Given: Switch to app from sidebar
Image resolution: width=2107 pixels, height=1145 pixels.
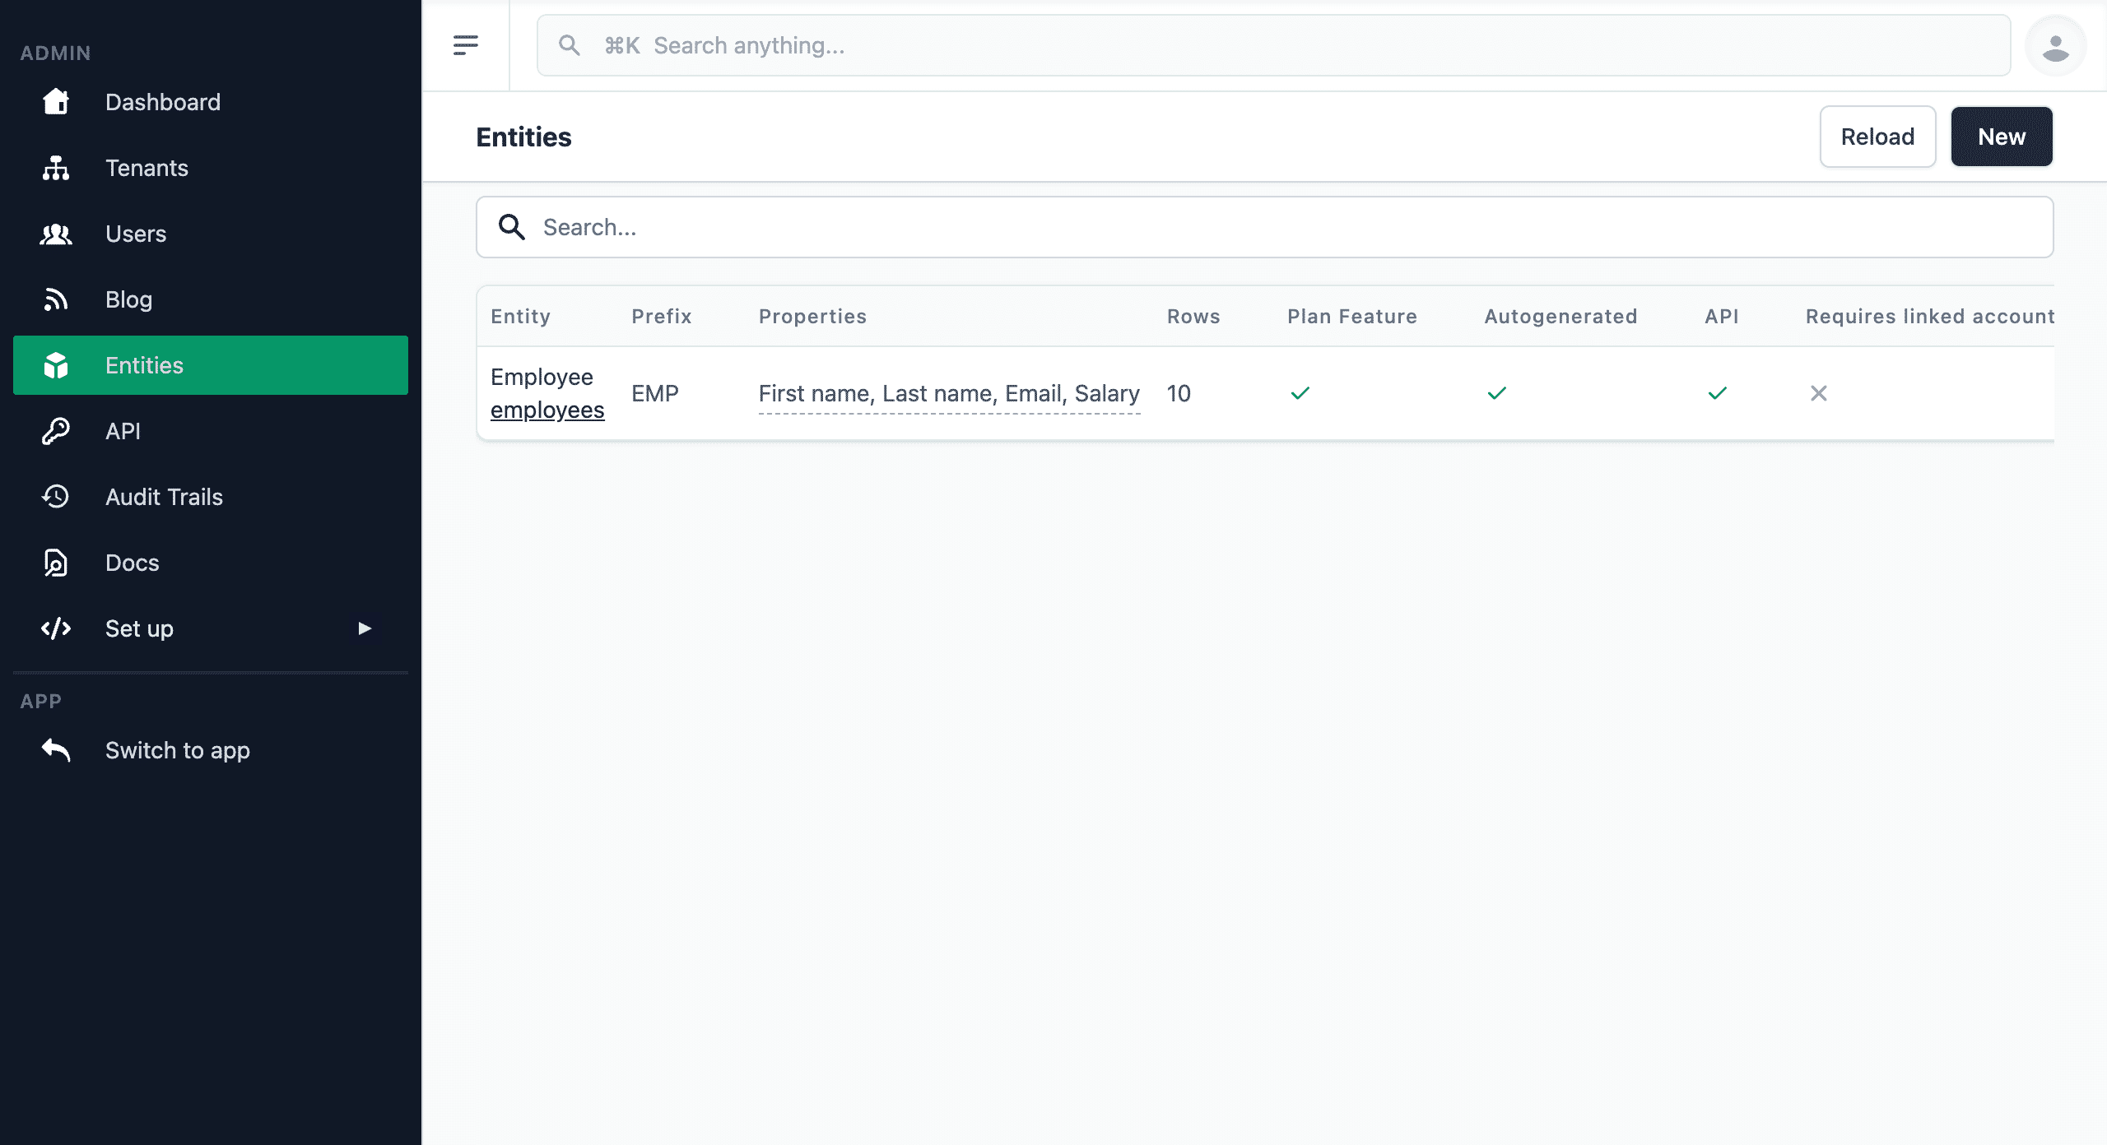Looking at the screenshot, I should click(x=211, y=750).
